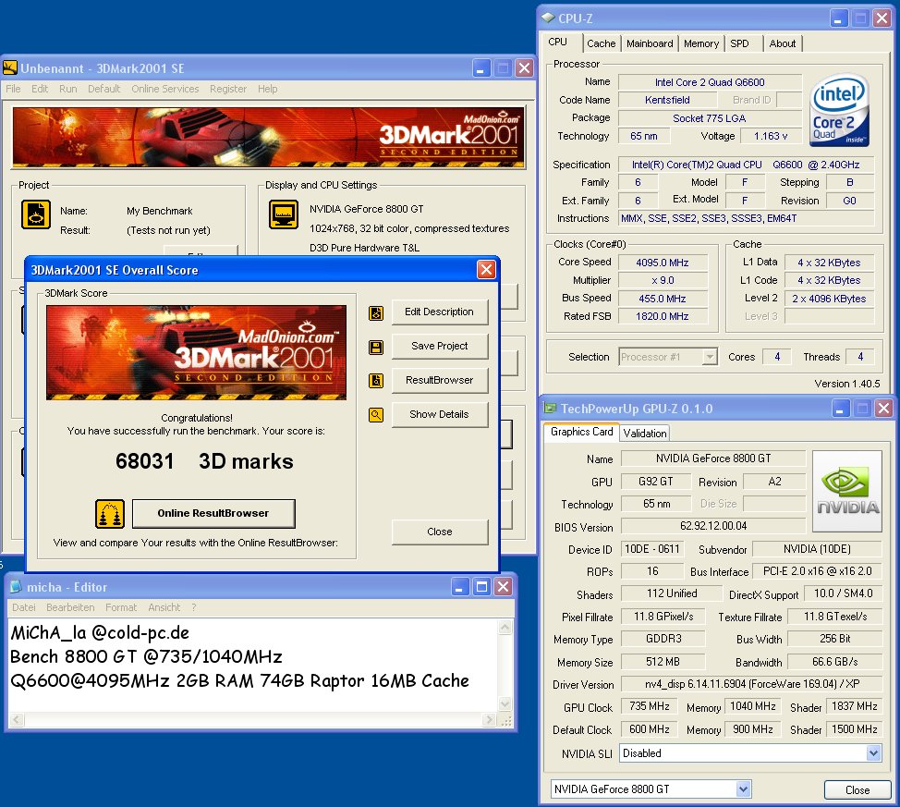The image size is (900, 807).
Task: Switch to the Memory tab in CPU-Z
Action: (701, 43)
